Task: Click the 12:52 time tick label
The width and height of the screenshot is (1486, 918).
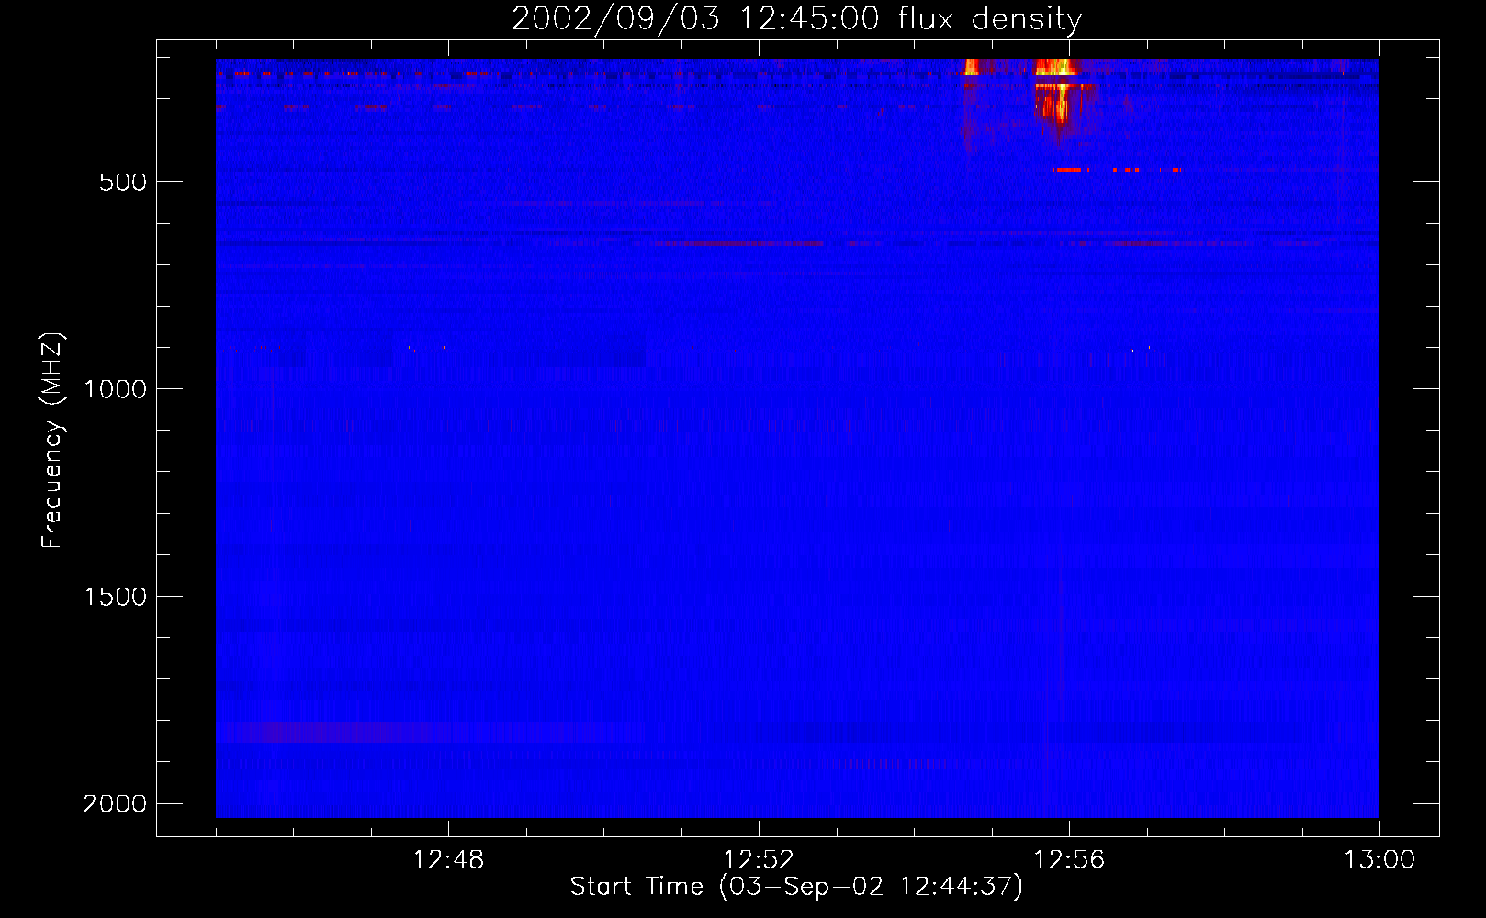Action: point(759,860)
